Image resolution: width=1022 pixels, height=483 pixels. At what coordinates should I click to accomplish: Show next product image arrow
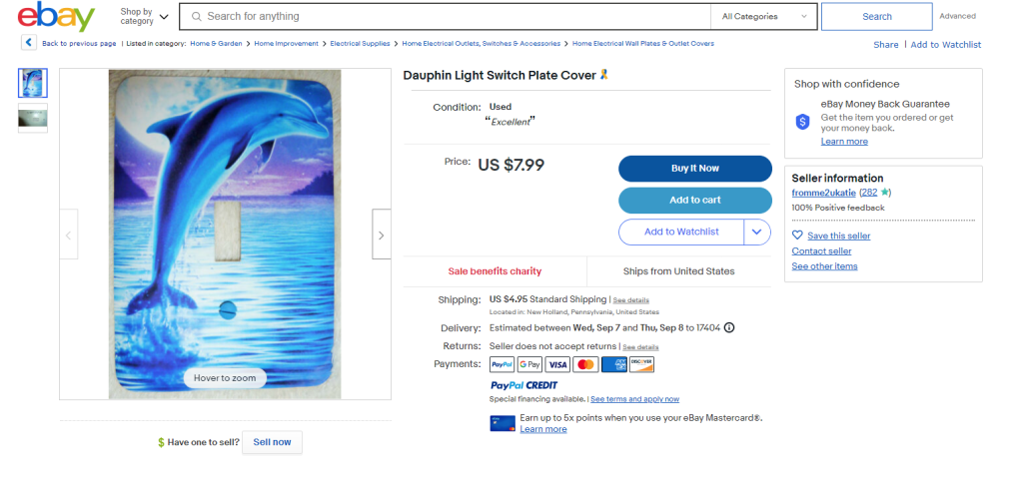pyautogui.click(x=381, y=235)
